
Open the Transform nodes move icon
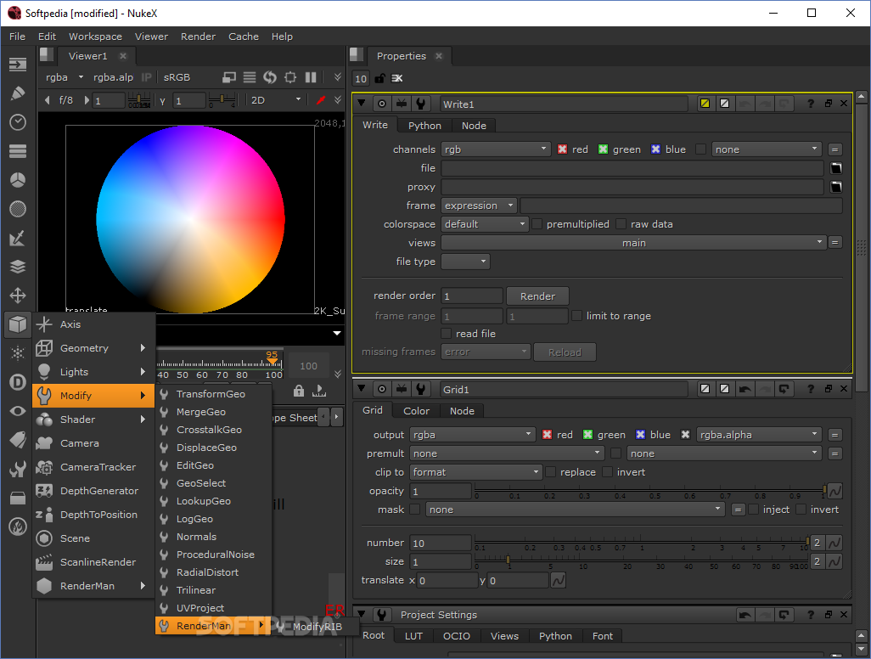coord(18,296)
